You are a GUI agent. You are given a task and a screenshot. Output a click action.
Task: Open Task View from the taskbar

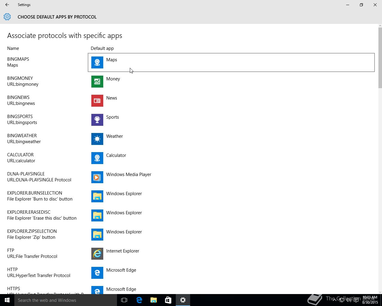124,300
